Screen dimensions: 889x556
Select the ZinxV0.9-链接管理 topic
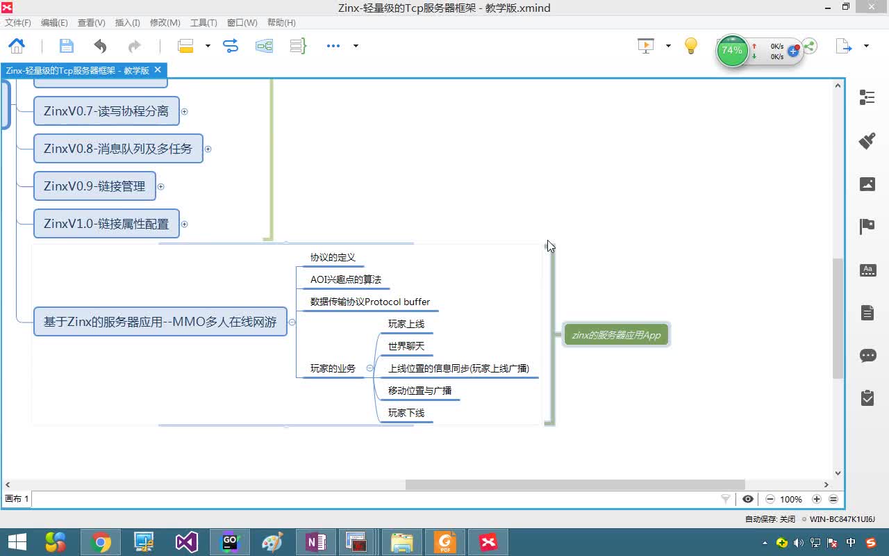94,186
